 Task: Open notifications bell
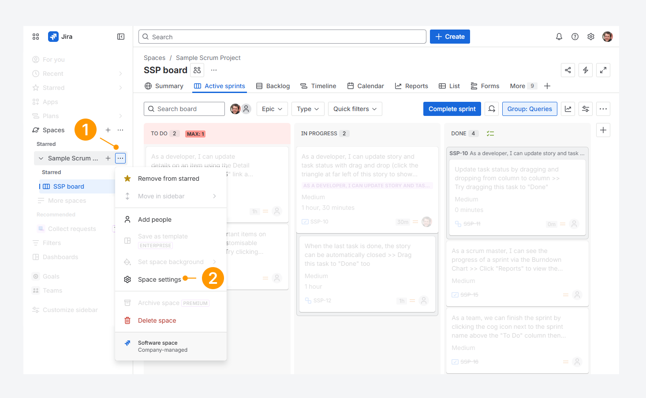[559, 37]
